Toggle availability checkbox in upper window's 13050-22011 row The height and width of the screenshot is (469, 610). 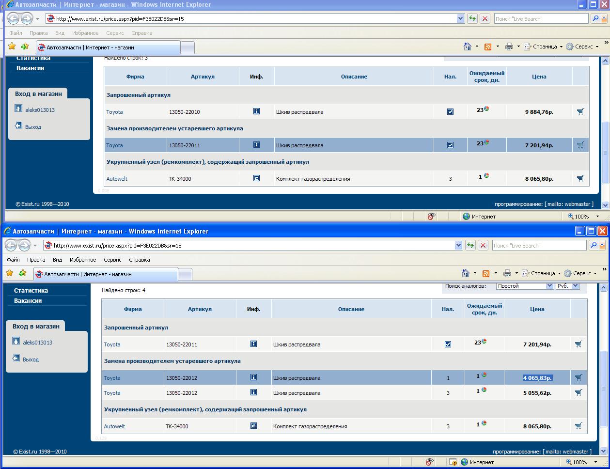click(450, 145)
